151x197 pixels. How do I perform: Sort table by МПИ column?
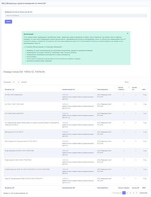(145, 89)
